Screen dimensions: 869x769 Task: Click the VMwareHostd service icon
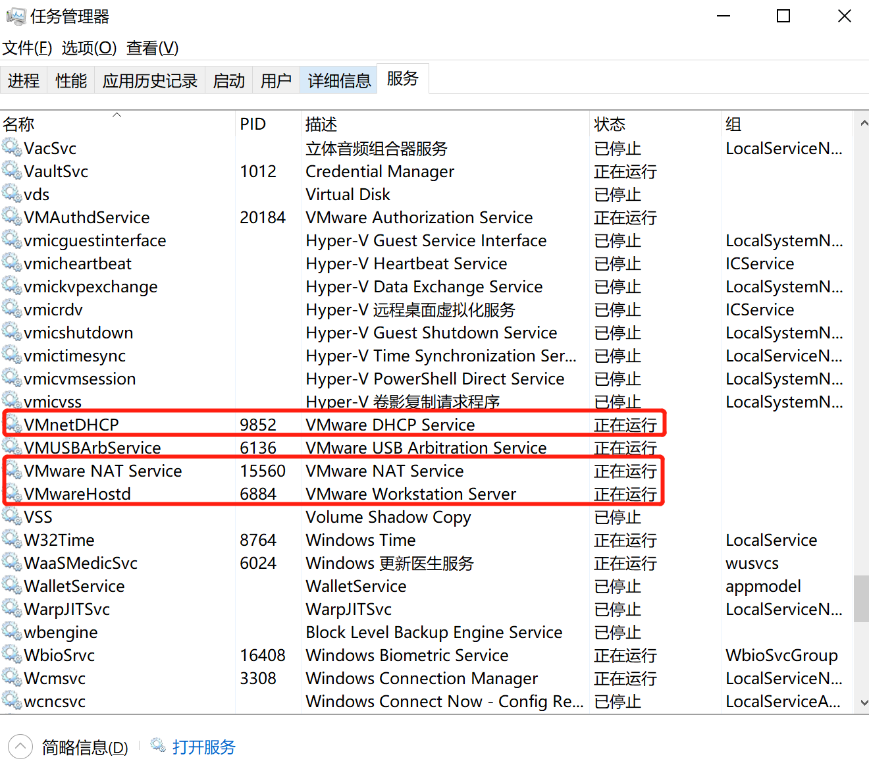coord(13,493)
